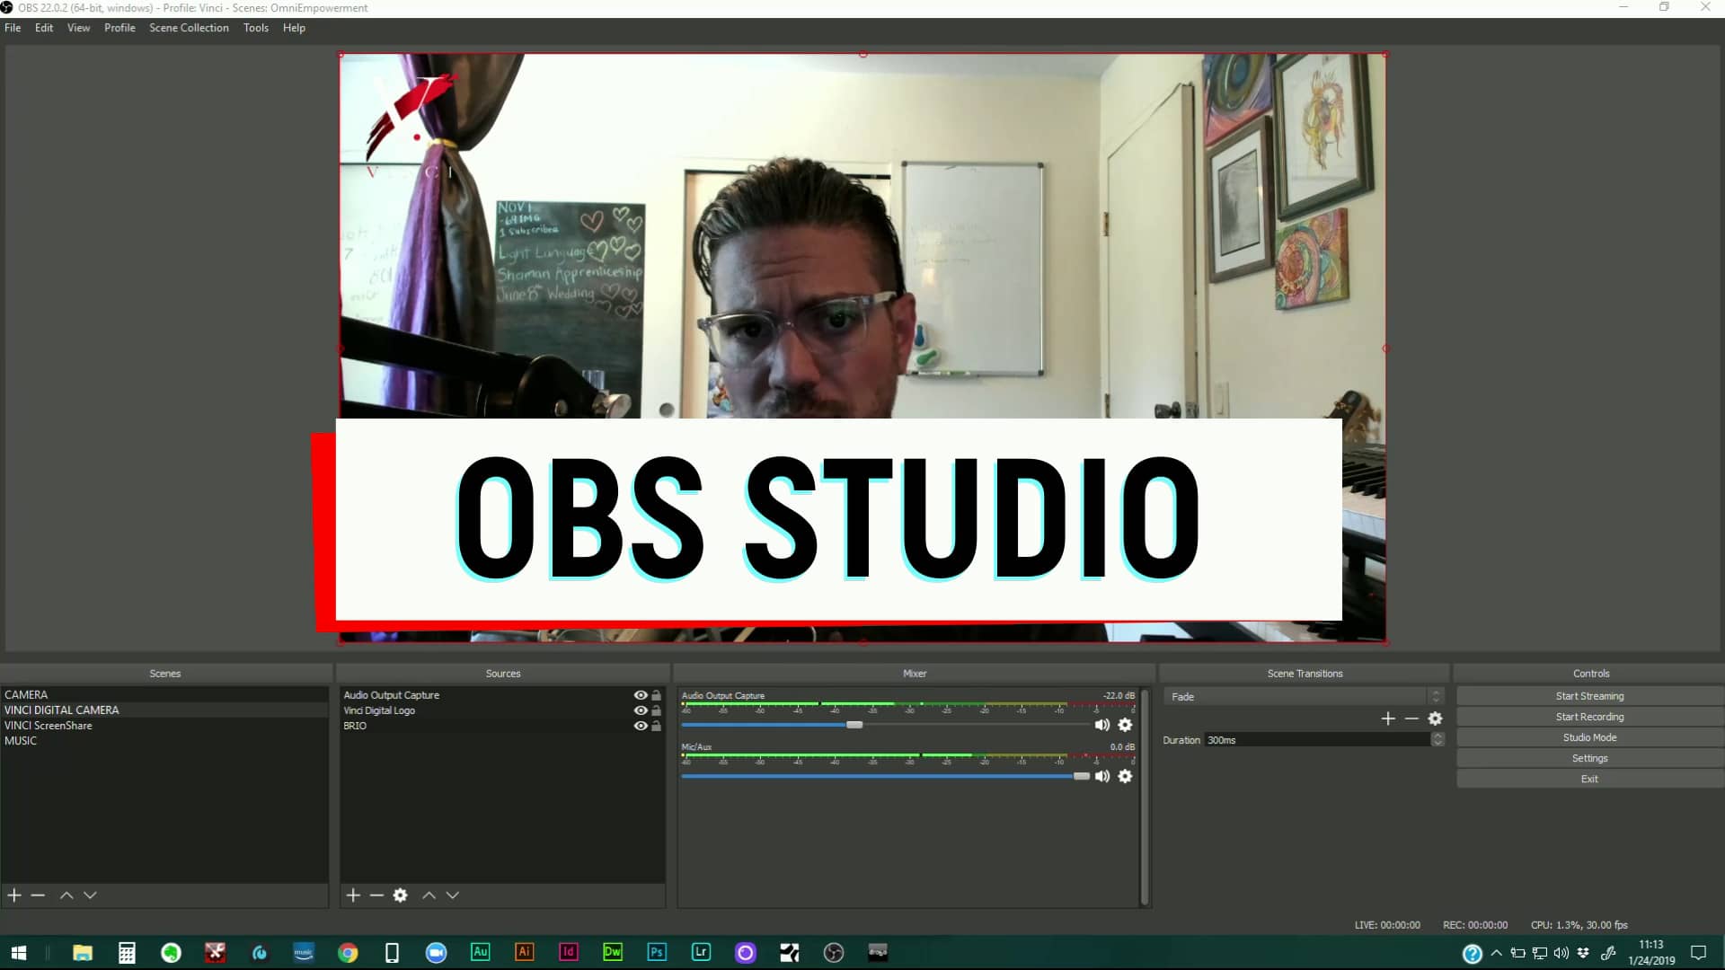This screenshot has width=1725, height=970.
Task: Open settings for the BRIO source
Action: click(x=400, y=895)
